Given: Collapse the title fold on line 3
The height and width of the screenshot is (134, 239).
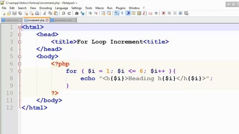Looking at the screenshot, I should [19, 42].
